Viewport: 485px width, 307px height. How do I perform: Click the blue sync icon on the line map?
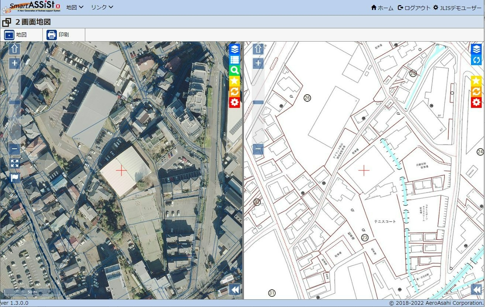point(476,60)
